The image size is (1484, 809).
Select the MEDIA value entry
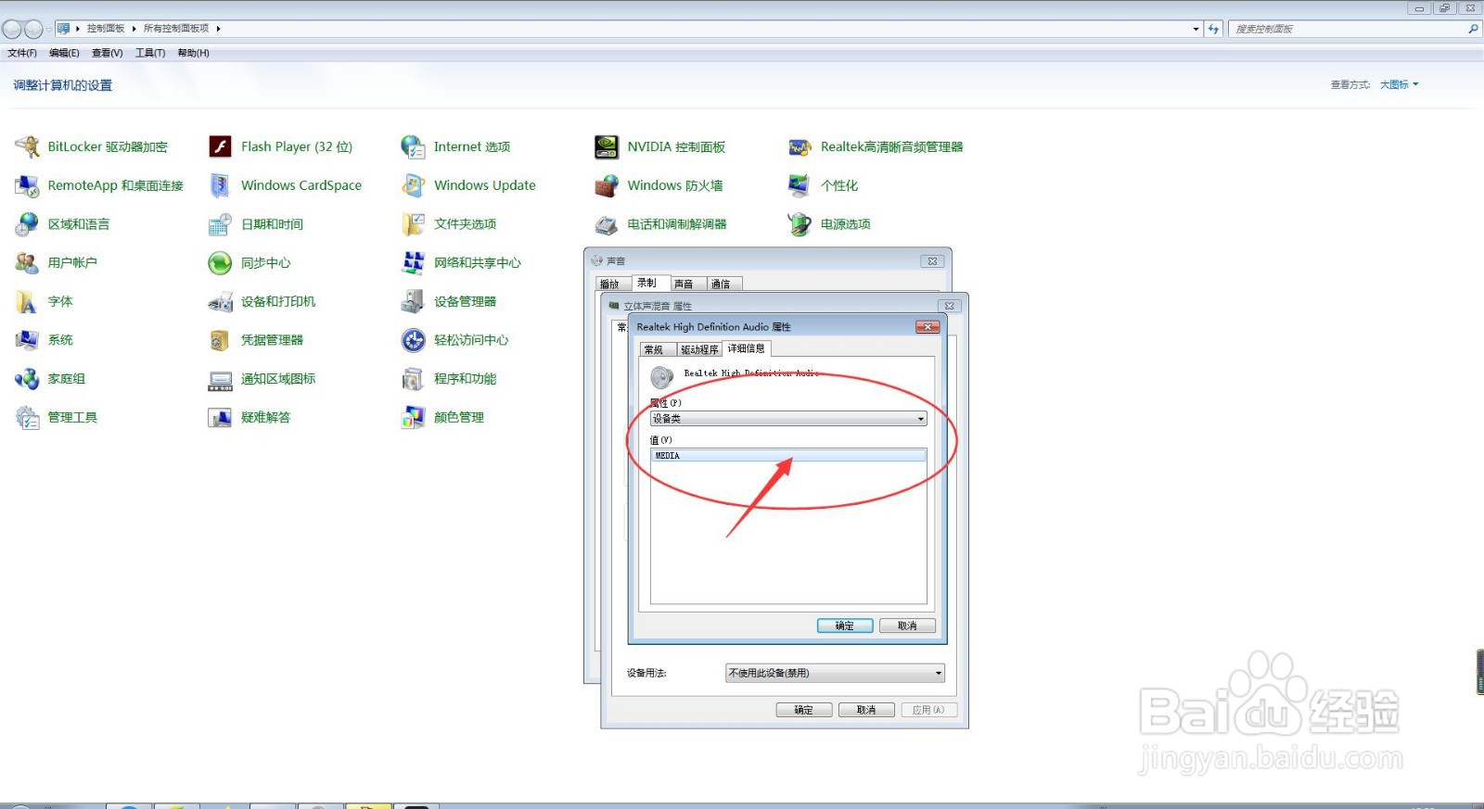pyautogui.click(x=788, y=455)
